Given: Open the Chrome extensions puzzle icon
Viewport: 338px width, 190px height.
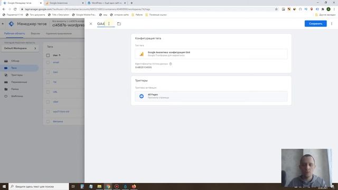Looking at the screenshot, I should [x=323, y=9].
